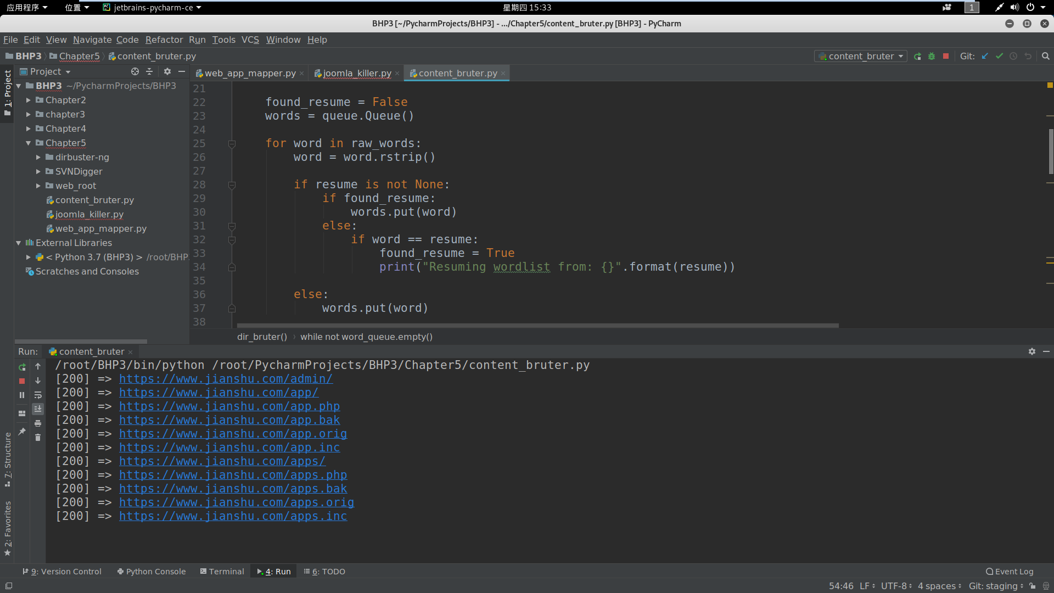The width and height of the screenshot is (1054, 593).
Task: Click the red Stop button in Run panel
Action: tap(22, 381)
